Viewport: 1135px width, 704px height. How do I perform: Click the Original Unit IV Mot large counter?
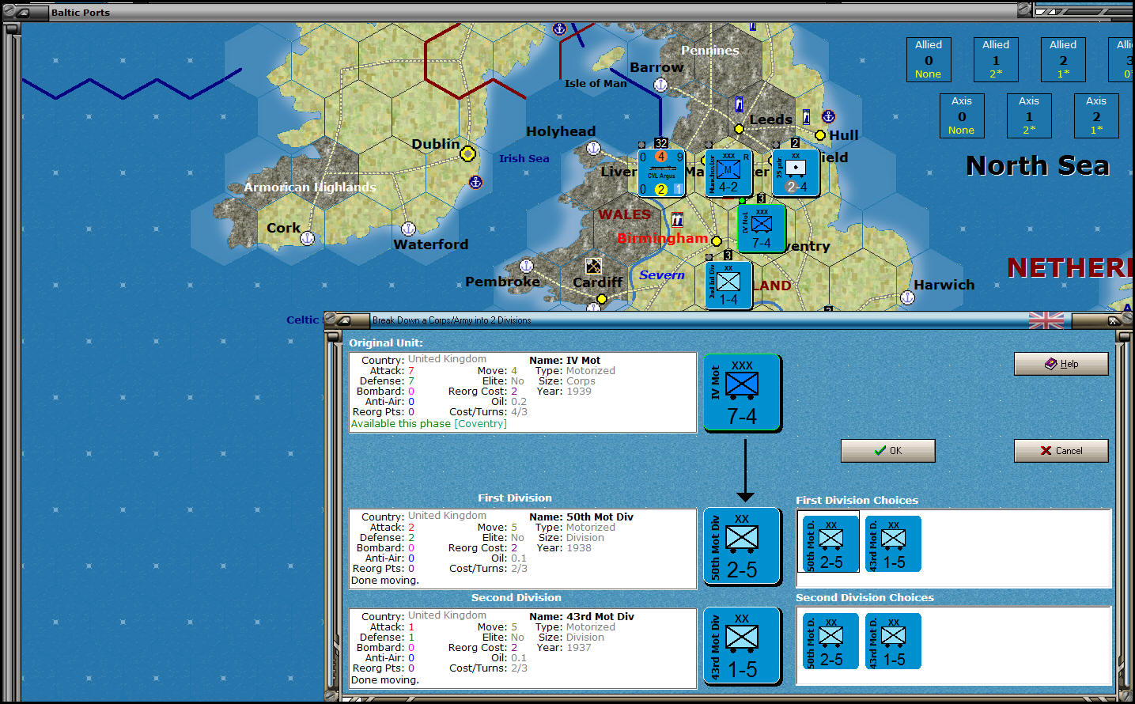[x=742, y=392]
